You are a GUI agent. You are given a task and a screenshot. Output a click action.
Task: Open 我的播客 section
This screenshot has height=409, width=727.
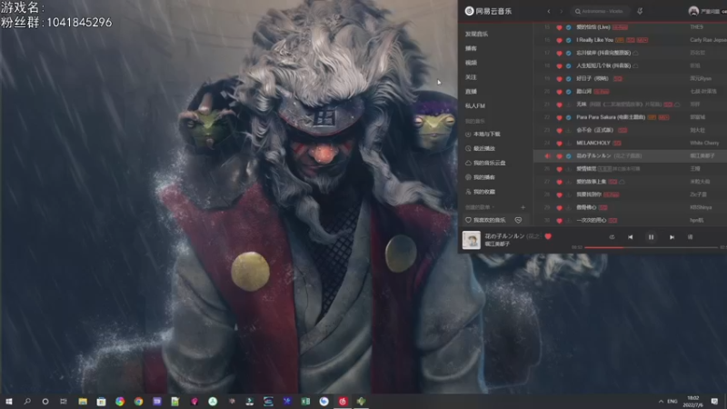480,177
